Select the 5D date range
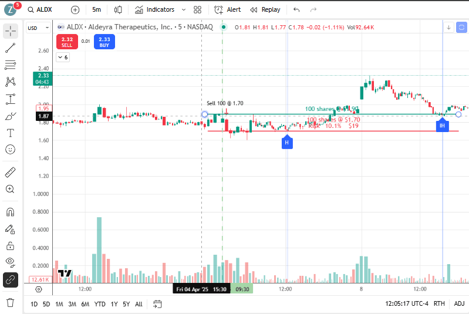This screenshot has width=469, height=314. (x=46, y=304)
